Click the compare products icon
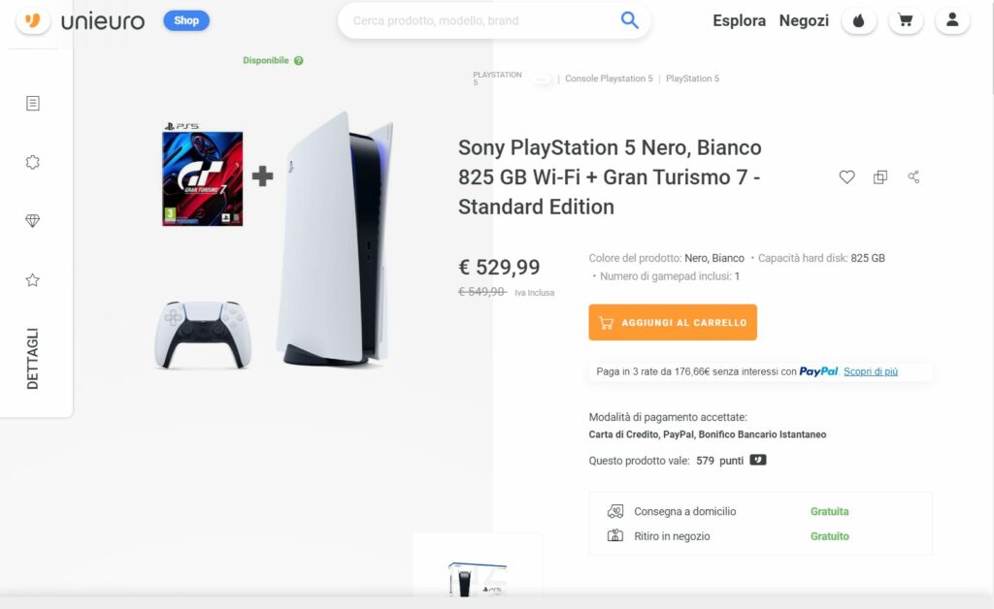This screenshot has width=994, height=609. [x=880, y=177]
